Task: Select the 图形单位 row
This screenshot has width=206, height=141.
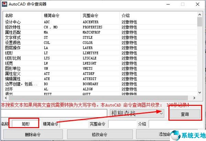Action: [100, 68]
